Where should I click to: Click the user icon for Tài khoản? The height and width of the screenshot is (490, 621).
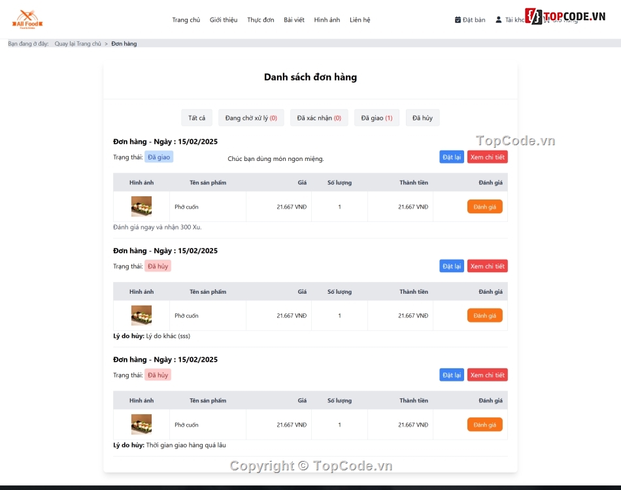pos(499,20)
